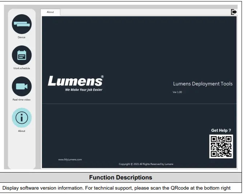Open the www.MyLumens.com link
This screenshot has width=243, height=194.
click(70, 159)
